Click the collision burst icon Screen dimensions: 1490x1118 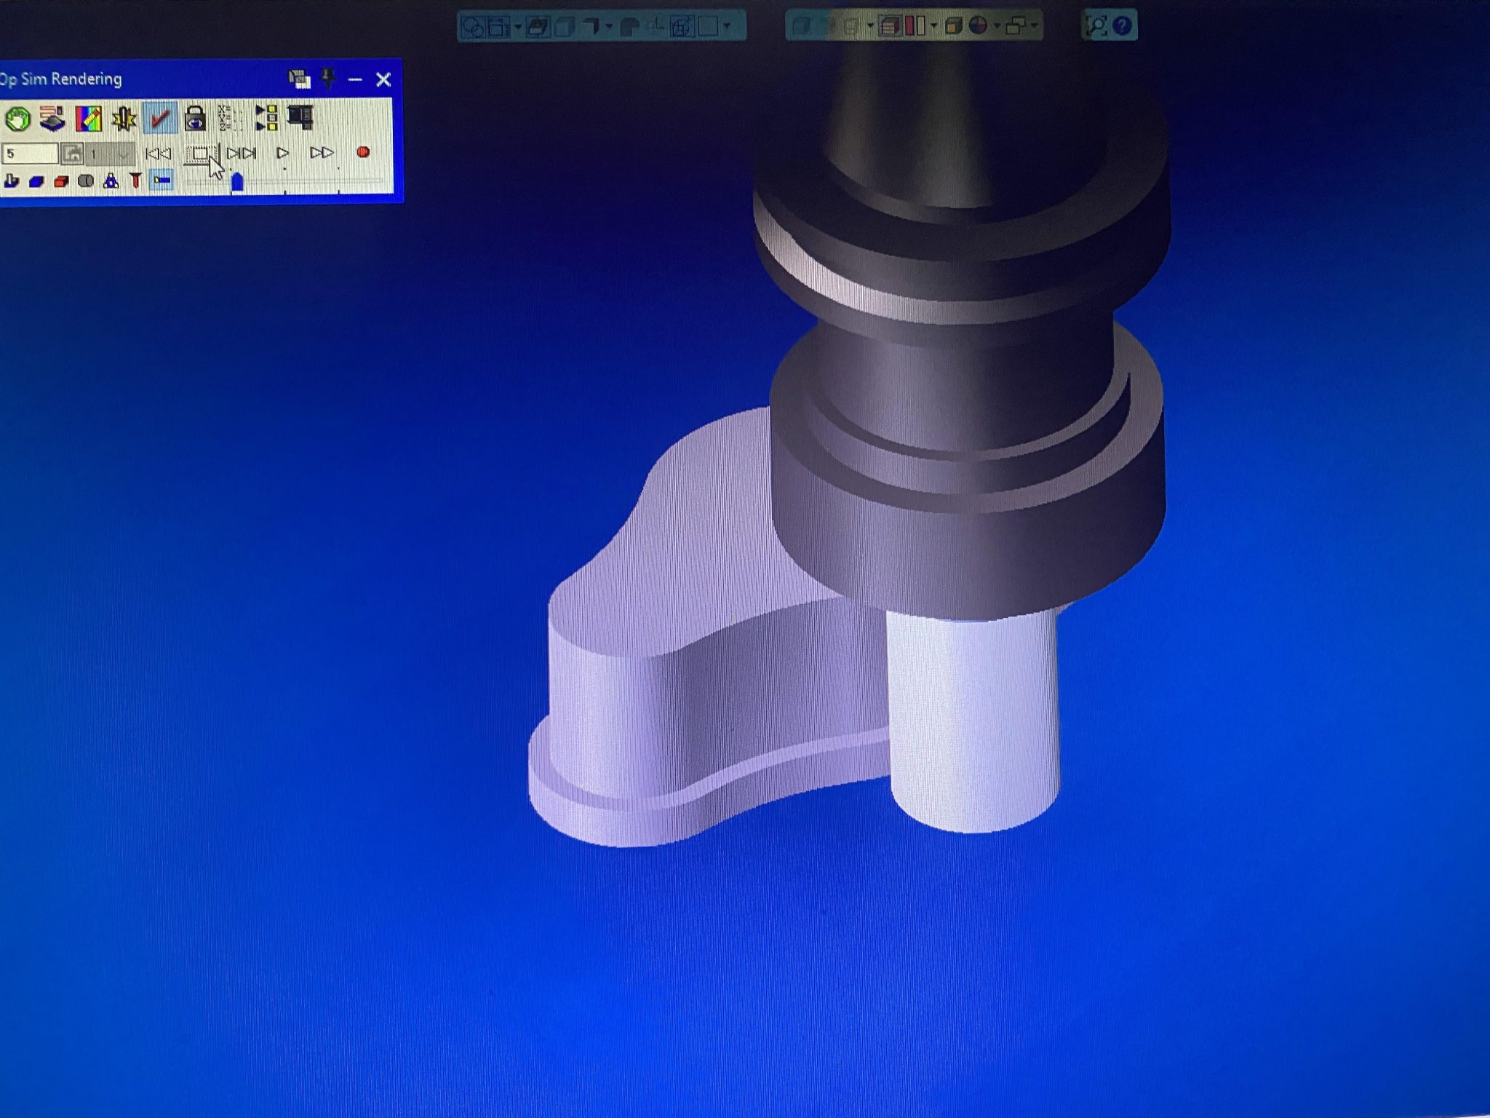pos(124,119)
